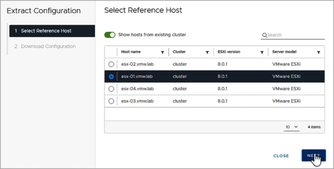Focus the Search input field
This screenshot has width=334, height=169.
click(x=295, y=35)
